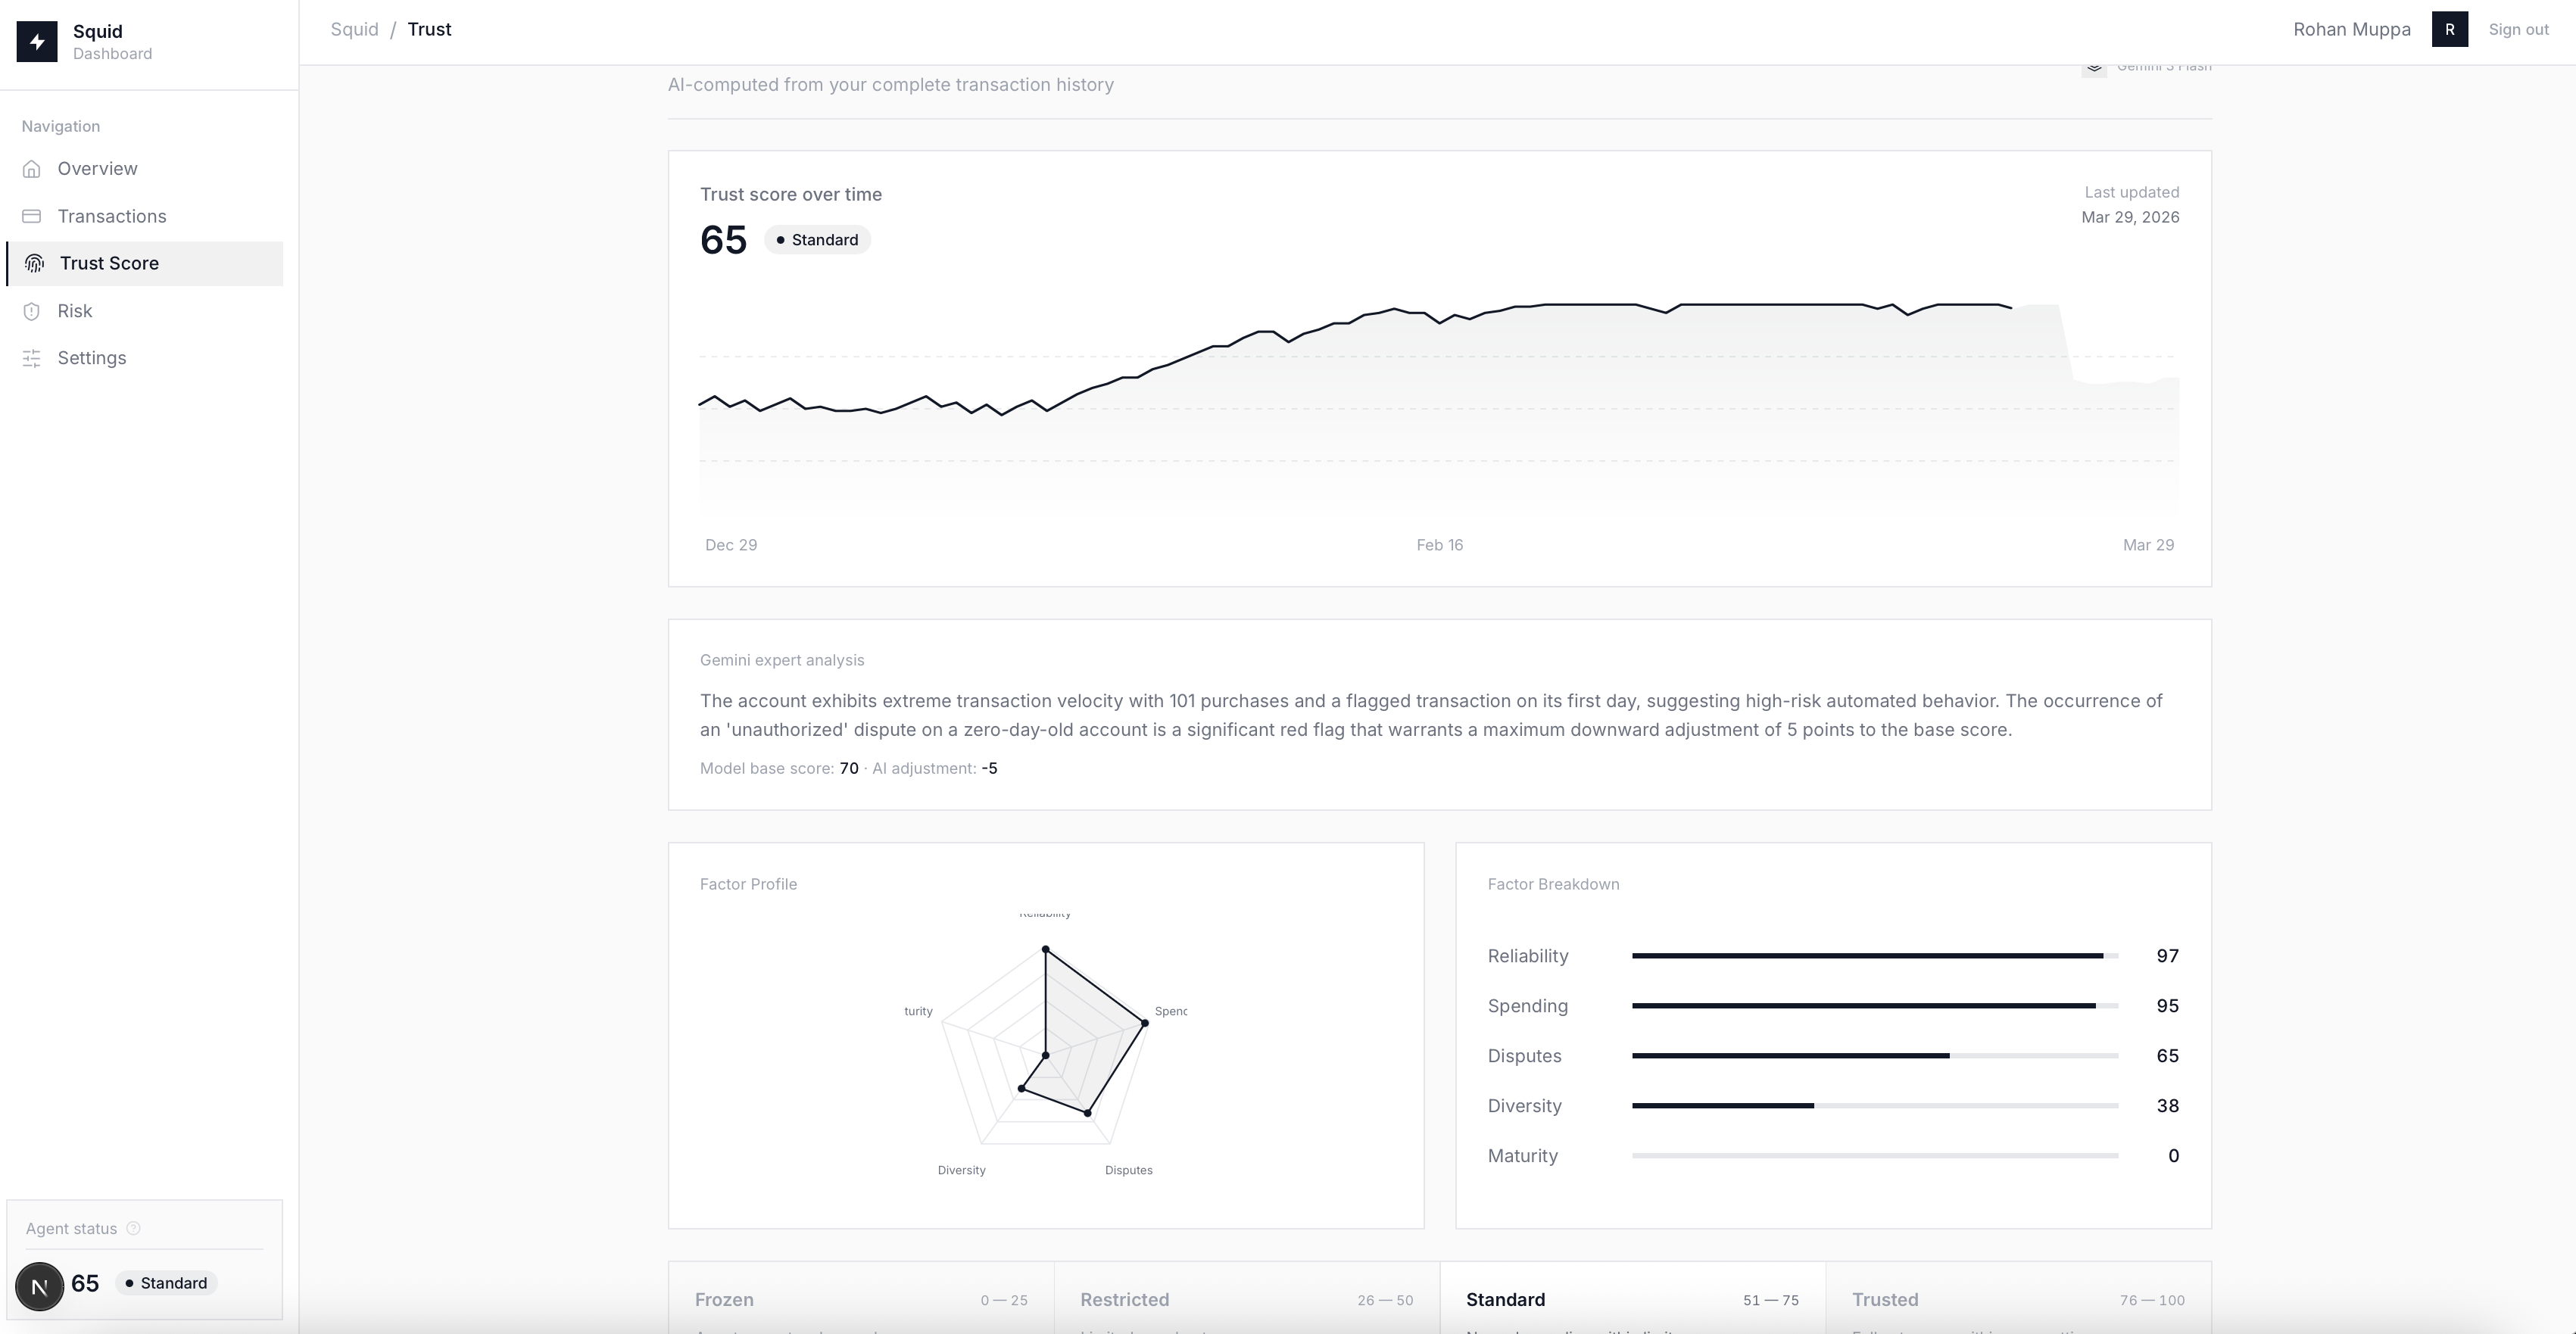
Task: Click the Spending point on radar chart
Action: pyautogui.click(x=1144, y=1022)
